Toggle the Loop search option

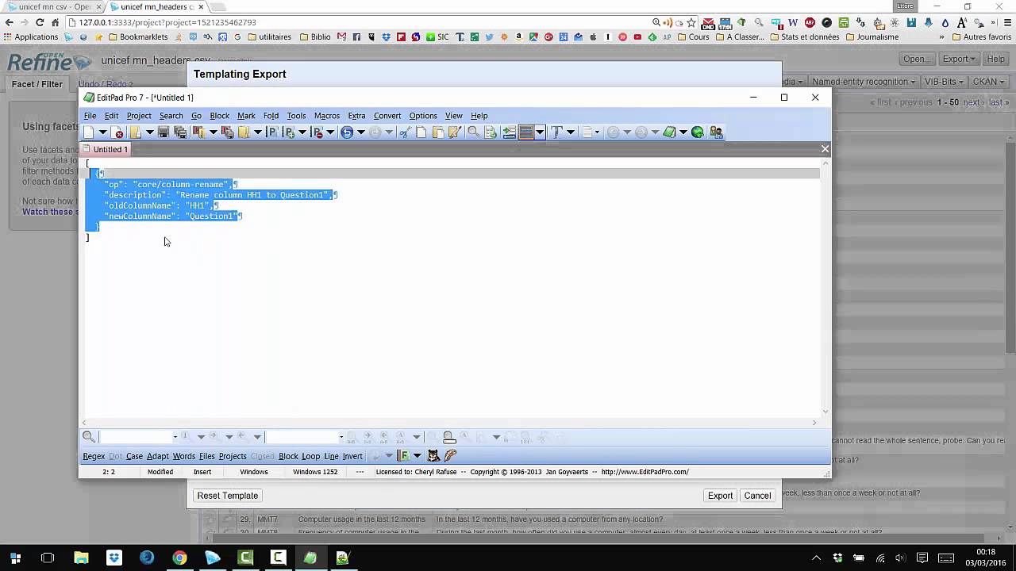point(310,456)
